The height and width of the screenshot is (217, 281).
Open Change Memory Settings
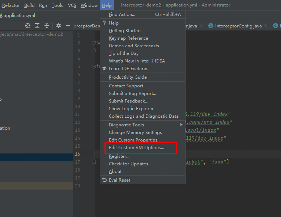[142, 133]
